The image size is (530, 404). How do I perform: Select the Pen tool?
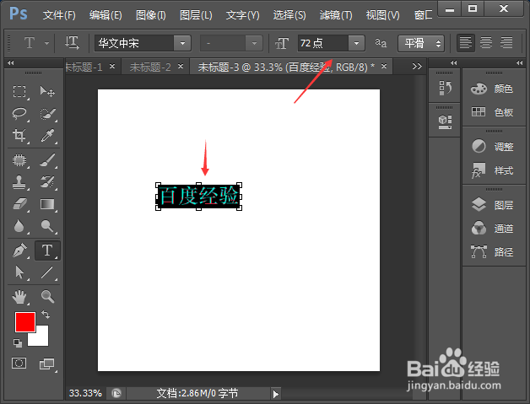click(19, 250)
